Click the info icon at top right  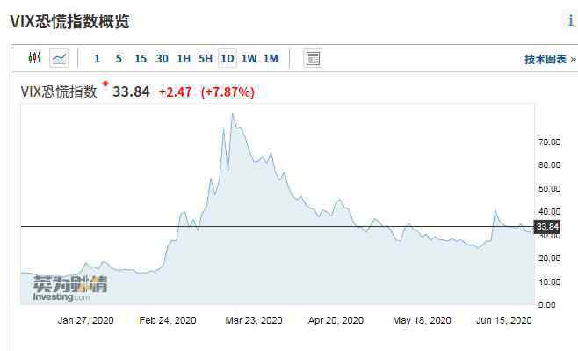pos(571,20)
